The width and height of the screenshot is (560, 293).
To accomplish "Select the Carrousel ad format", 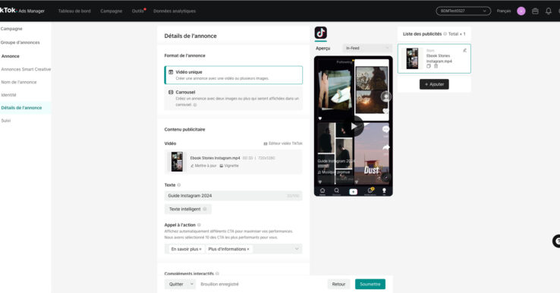I will [234, 98].
